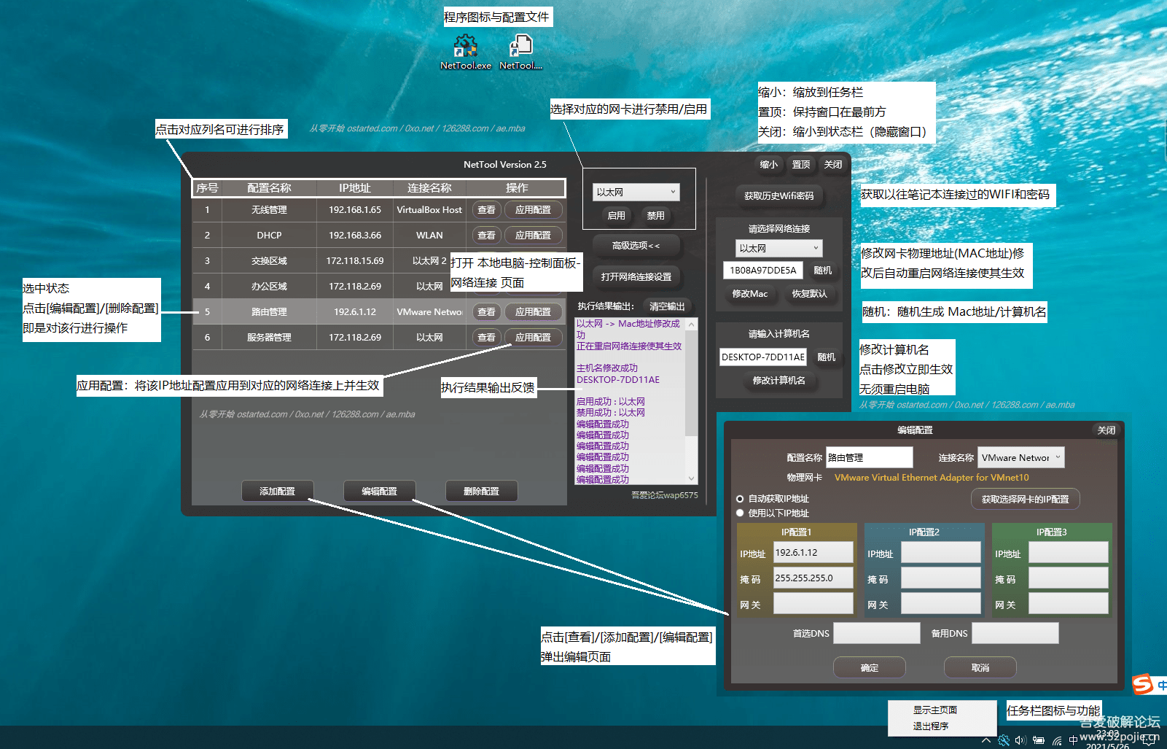Click 查看 for the 无线管理 row
Image resolution: width=1167 pixels, height=749 pixels.
486,210
